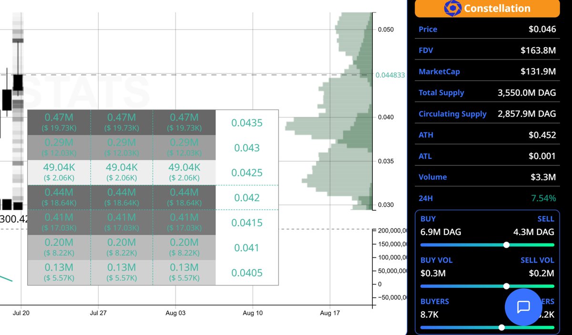This screenshot has height=335, width=572.
Task: Click the Jul 27 date axis label
Action: pos(98,313)
